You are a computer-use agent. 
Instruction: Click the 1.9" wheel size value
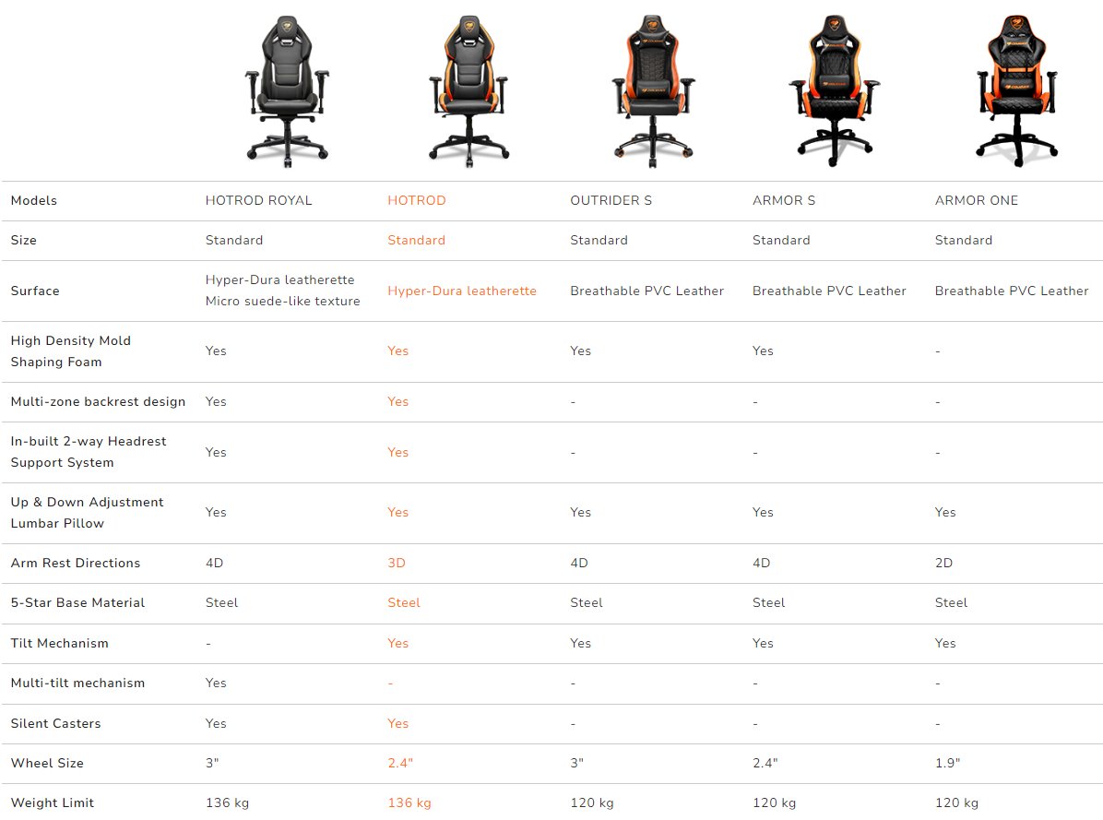pyautogui.click(x=945, y=763)
